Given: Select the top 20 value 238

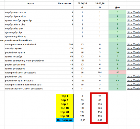Looking at the screenshot, I should tap(100, 112).
